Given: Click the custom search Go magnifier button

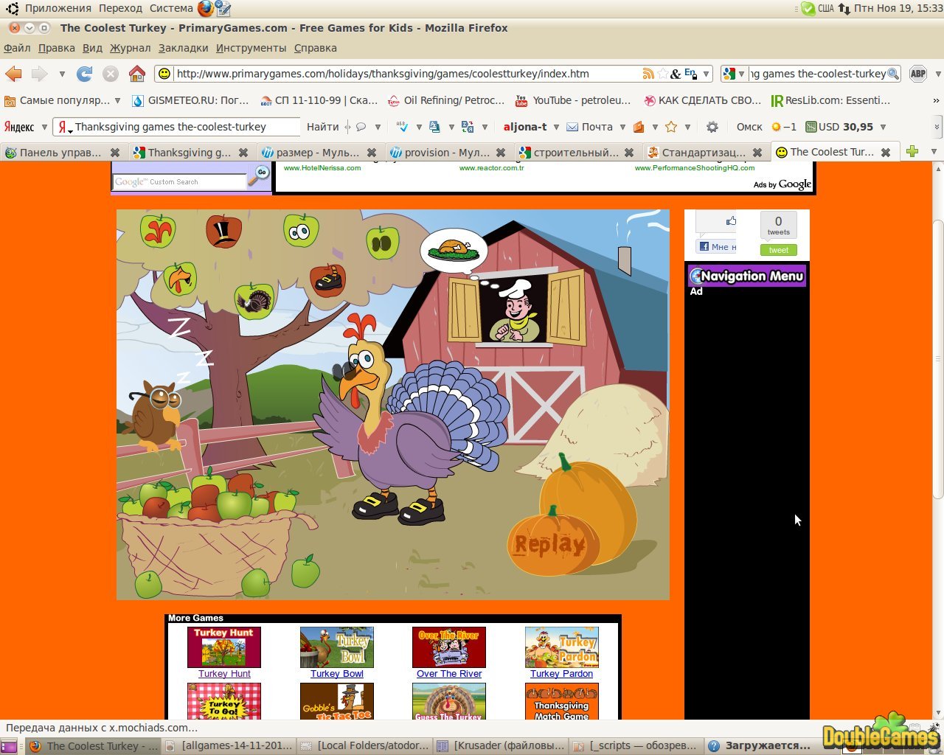Looking at the screenshot, I should (260, 175).
